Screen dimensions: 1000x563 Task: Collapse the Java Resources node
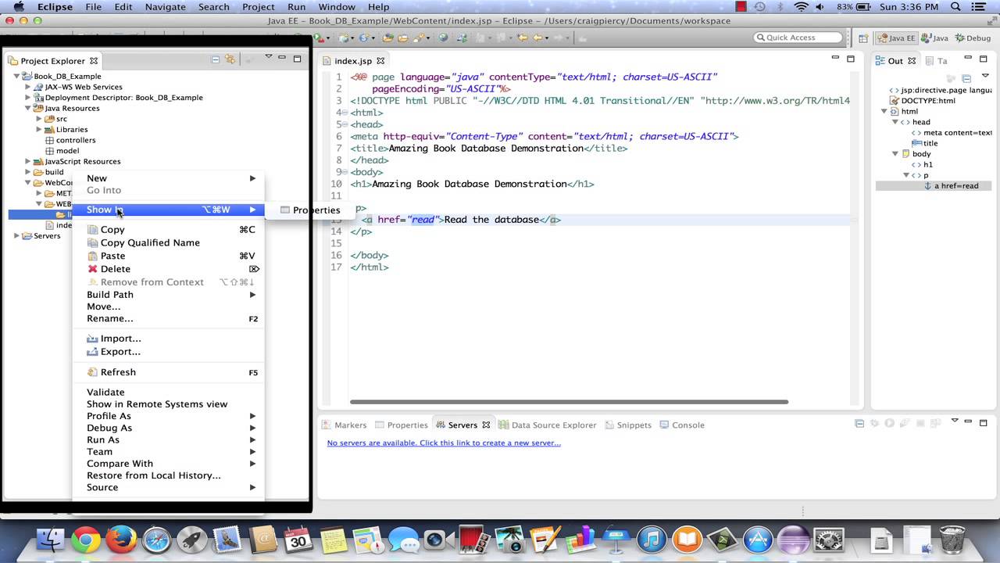28,108
